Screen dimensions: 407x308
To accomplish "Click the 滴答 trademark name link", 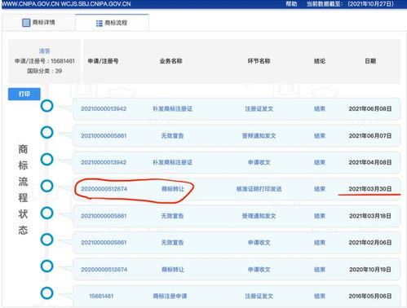I will click(44, 51).
